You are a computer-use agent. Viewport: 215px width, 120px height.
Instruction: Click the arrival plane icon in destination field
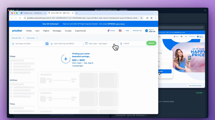click(x=52, y=44)
